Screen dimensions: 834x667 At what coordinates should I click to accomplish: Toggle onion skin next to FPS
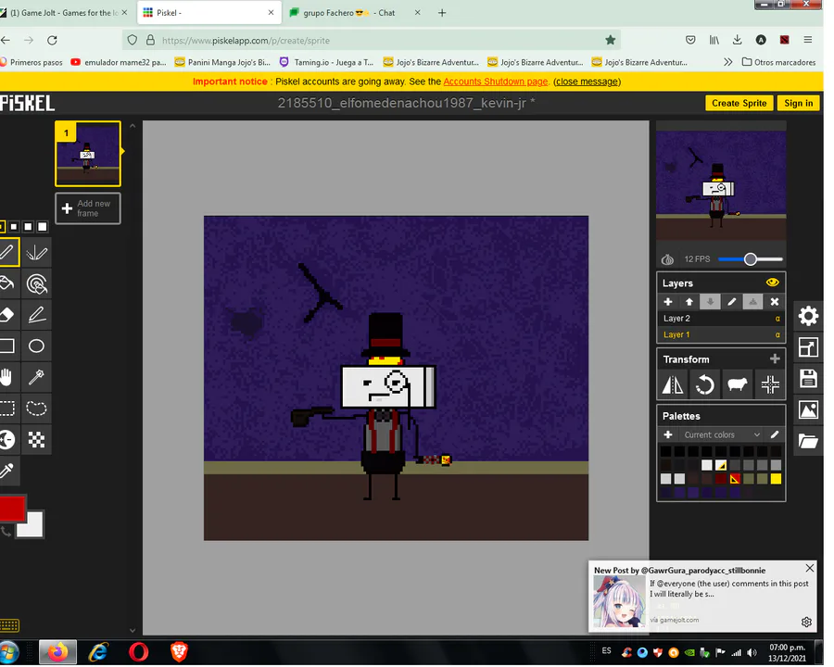point(667,259)
